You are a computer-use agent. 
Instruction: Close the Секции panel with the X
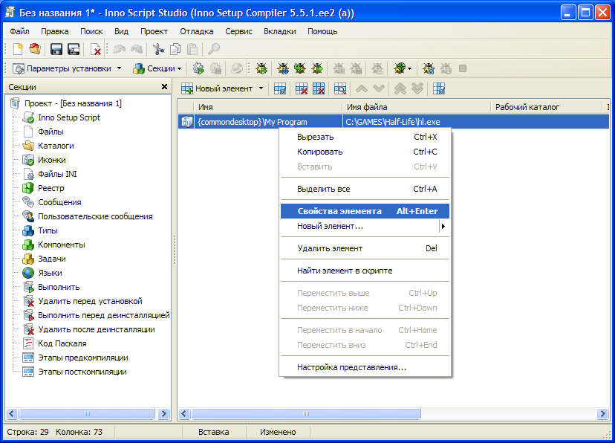(164, 87)
